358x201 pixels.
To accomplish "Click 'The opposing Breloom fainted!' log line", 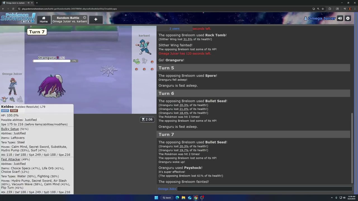I will point(184,182).
